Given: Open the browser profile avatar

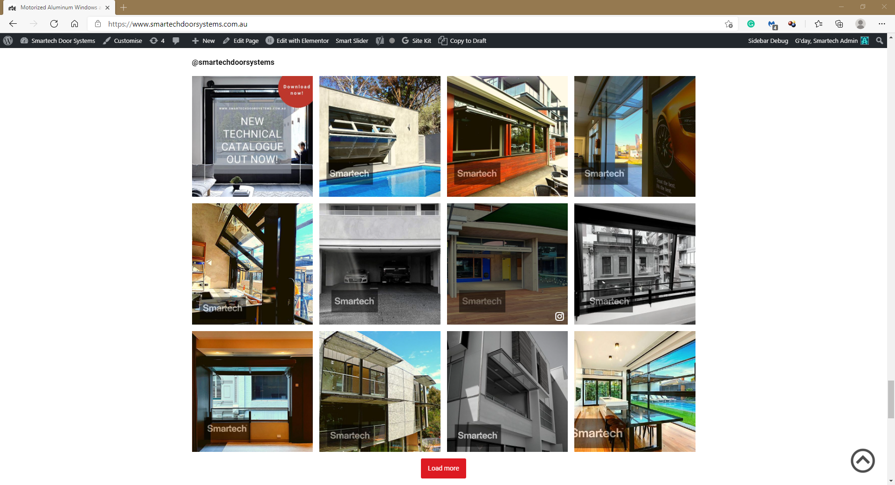Looking at the screenshot, I should [861, 24].
